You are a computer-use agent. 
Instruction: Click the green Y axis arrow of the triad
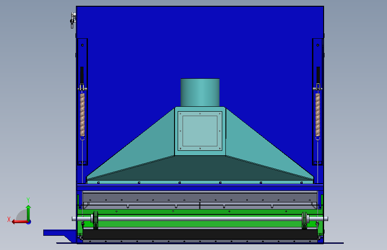pos(29,213)
